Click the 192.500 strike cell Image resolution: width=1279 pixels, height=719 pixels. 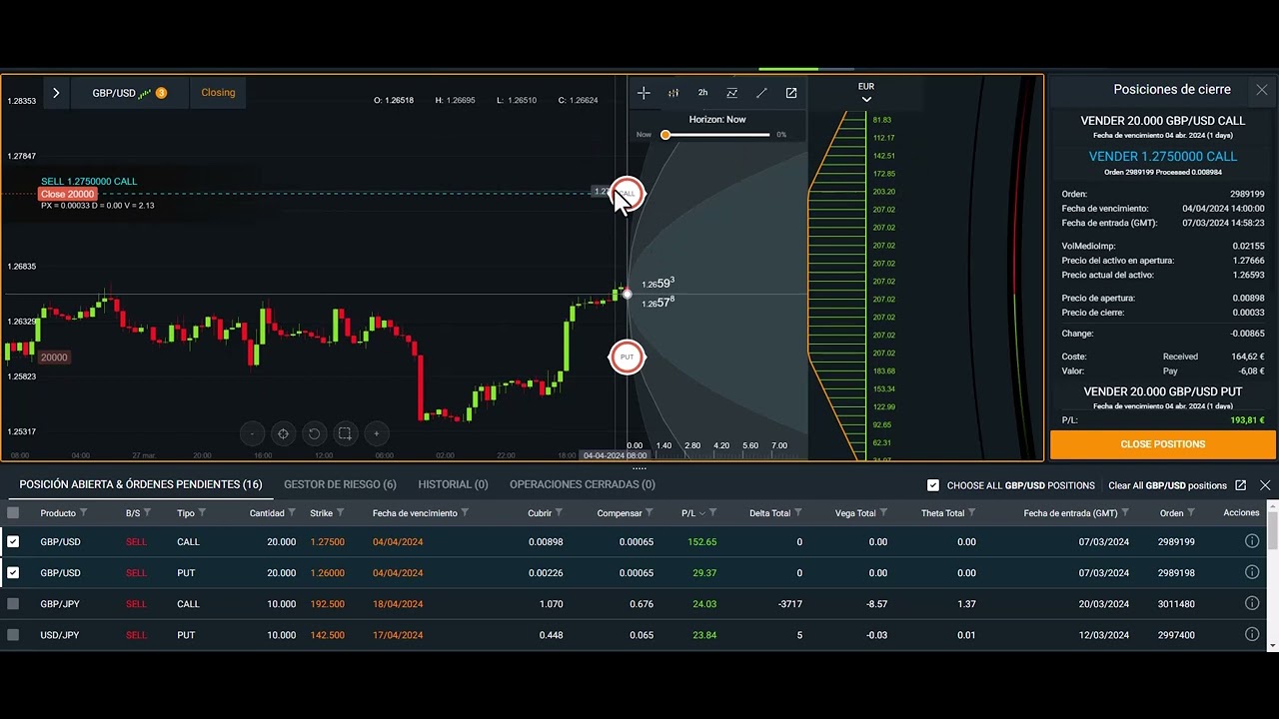328,604
